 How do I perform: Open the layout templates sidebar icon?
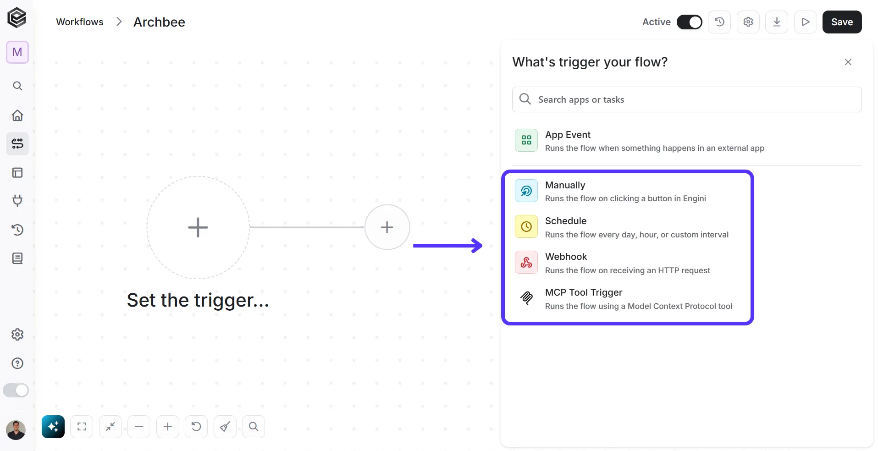pos(17,173)
